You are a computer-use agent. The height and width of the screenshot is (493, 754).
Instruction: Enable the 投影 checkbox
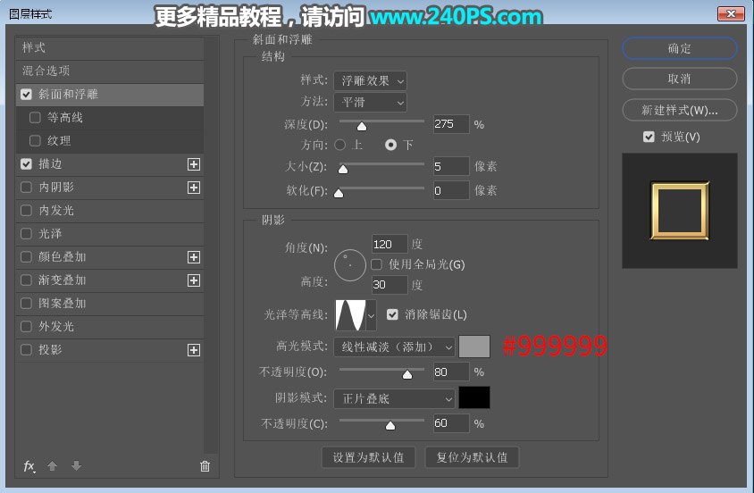[x=27, y=350]
